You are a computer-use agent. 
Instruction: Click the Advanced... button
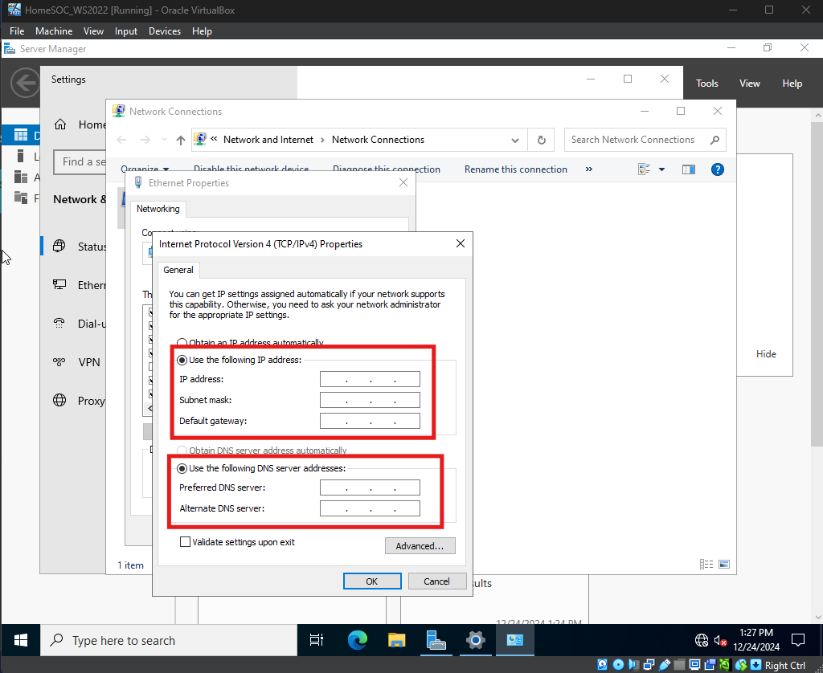[420, 546]
